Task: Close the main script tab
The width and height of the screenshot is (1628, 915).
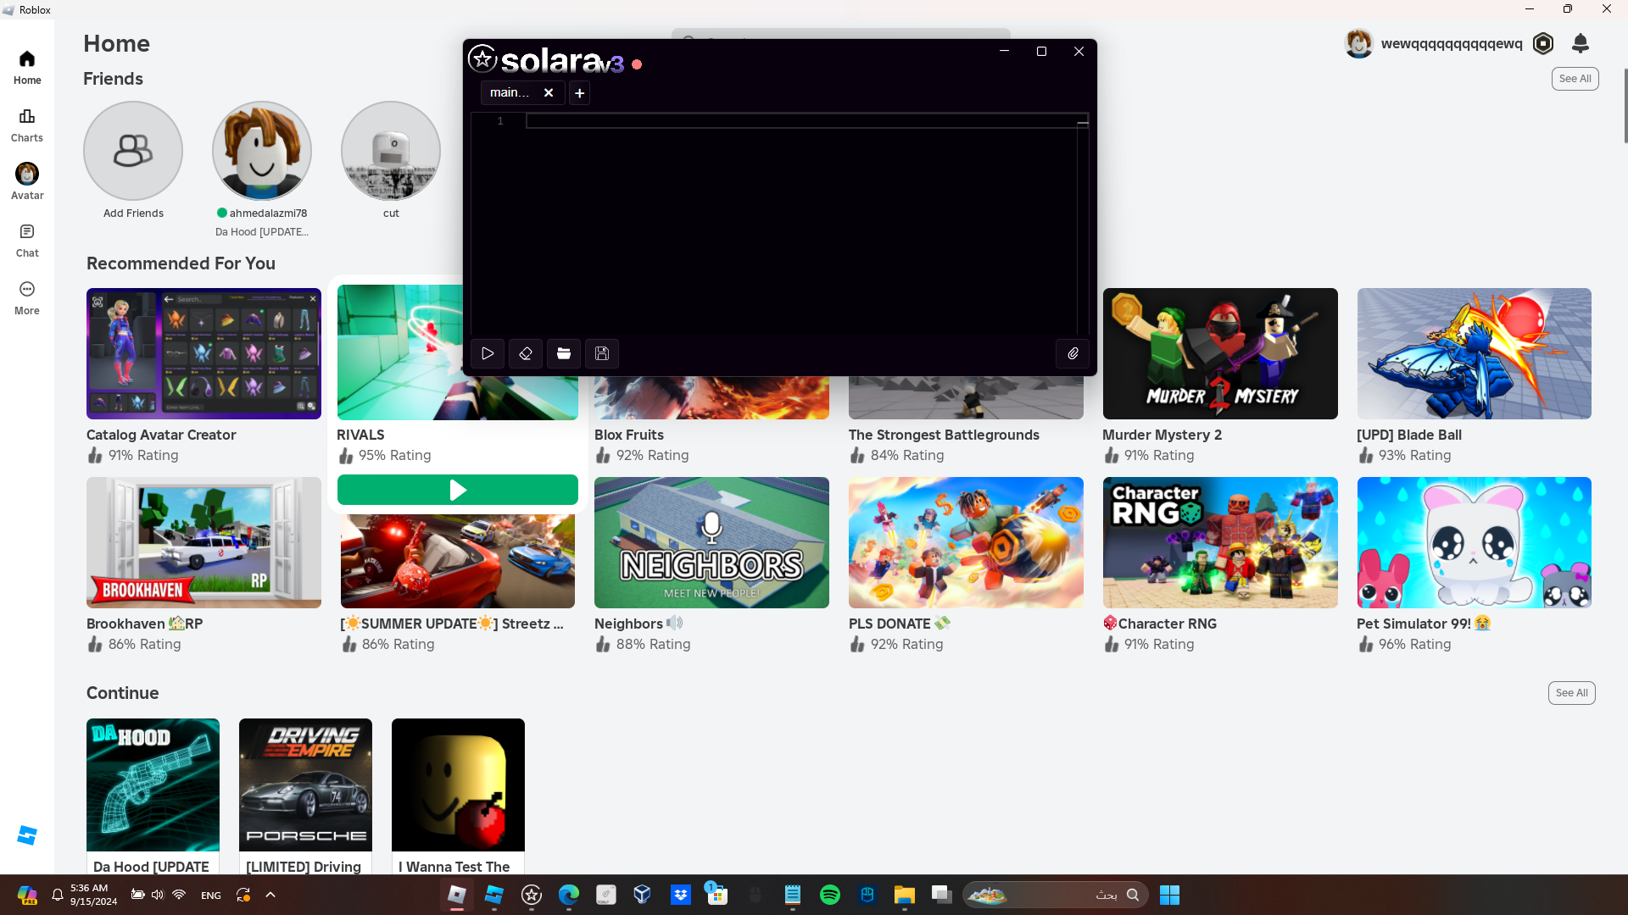Action: tap(549, 92)
